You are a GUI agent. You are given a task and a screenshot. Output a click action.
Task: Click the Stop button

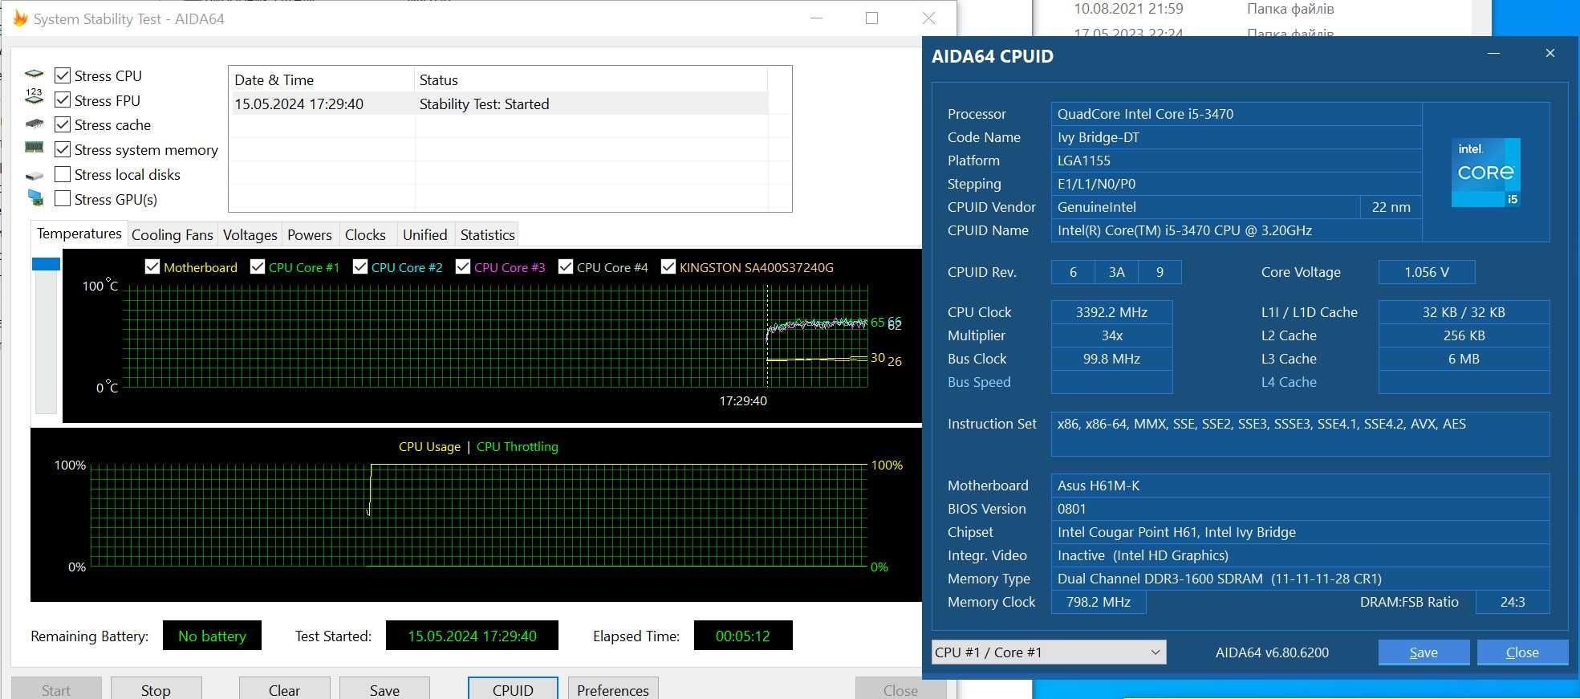coord(156,689)
